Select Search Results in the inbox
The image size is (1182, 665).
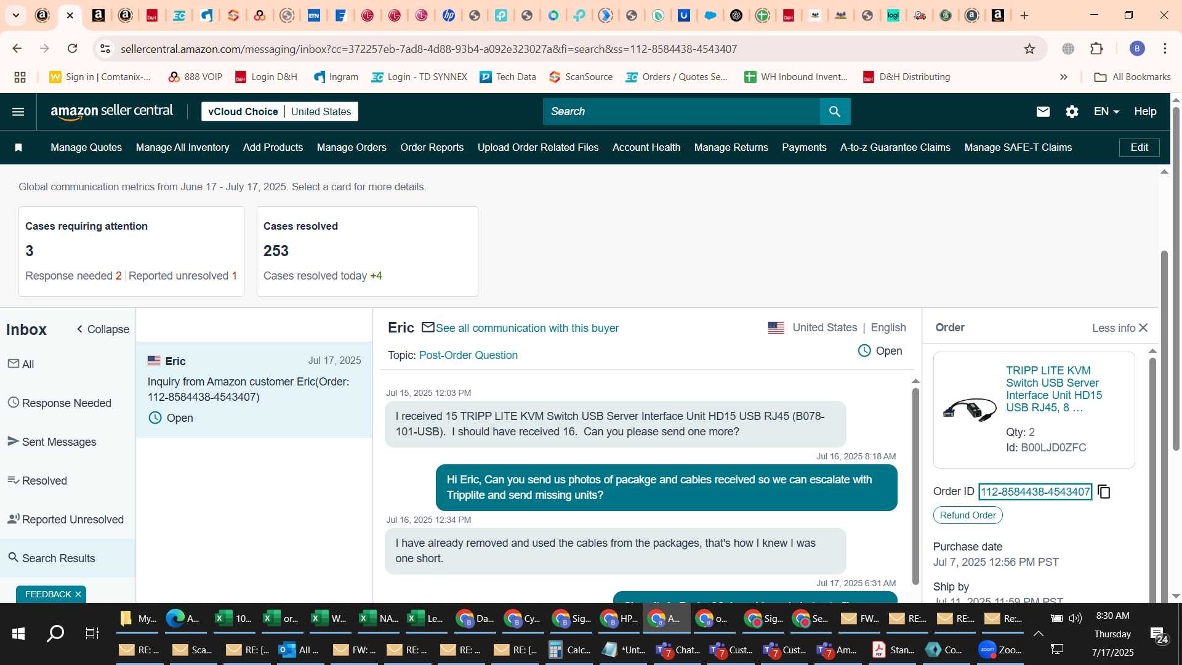(68, 558)
